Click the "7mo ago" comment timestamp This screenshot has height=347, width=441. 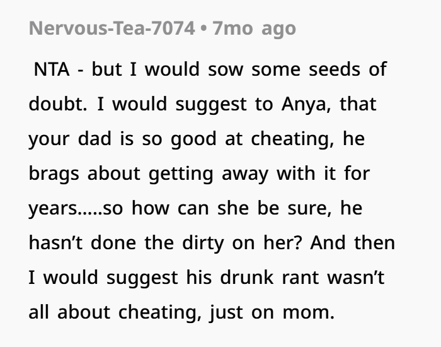(x=254, y=29)
